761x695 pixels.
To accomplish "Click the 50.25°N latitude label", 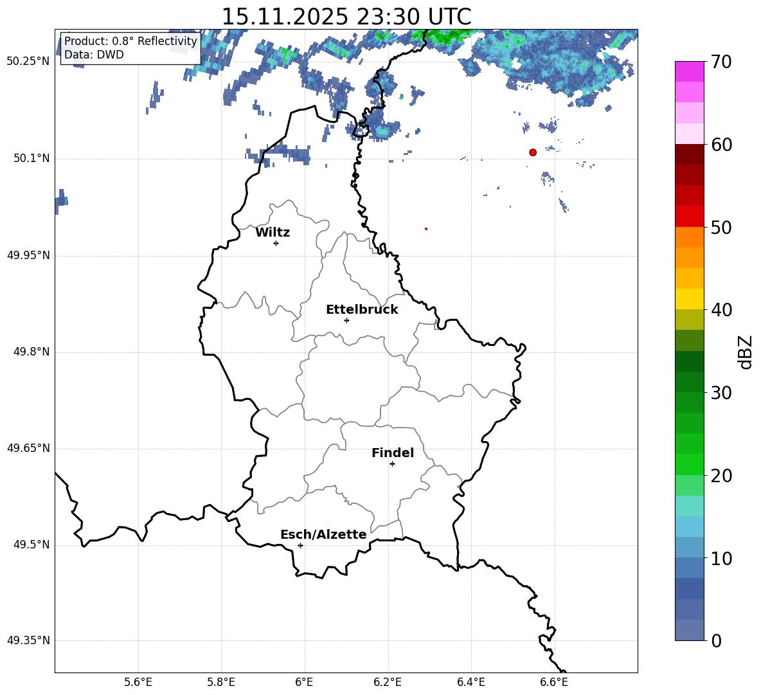I will click(28, 62).
